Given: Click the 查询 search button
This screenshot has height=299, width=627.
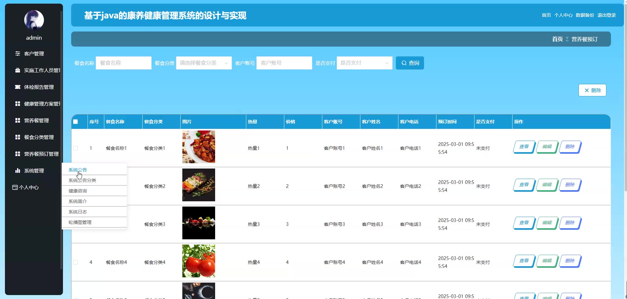Looking at the screenshot, I should coord(410,63).
